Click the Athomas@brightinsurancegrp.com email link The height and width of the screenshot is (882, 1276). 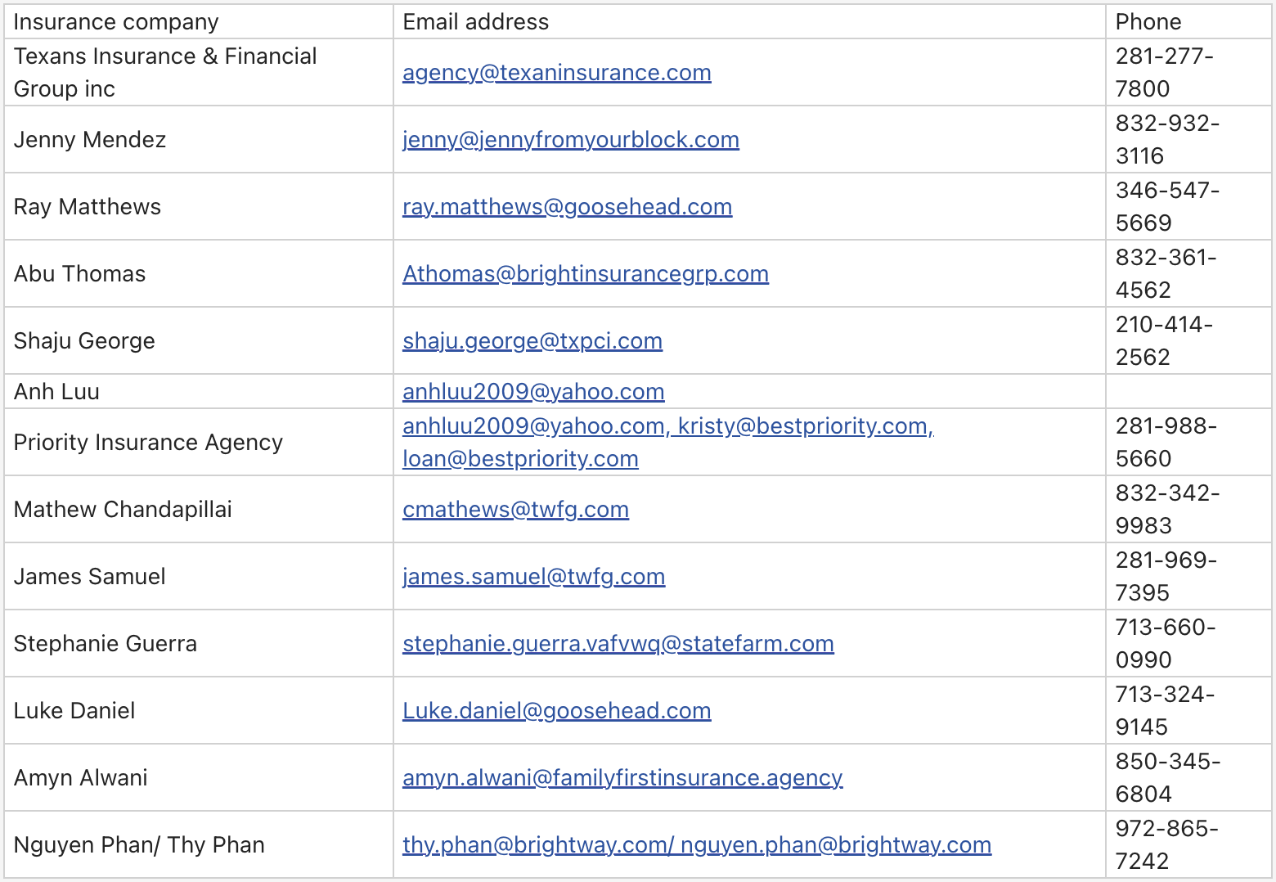[x=585, y=274]
